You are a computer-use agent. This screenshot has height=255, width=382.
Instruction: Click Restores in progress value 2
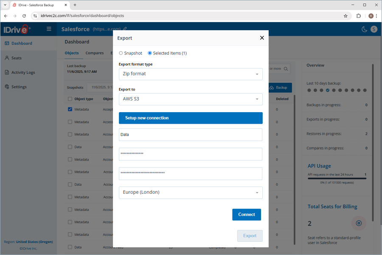(x=366, y=134)
